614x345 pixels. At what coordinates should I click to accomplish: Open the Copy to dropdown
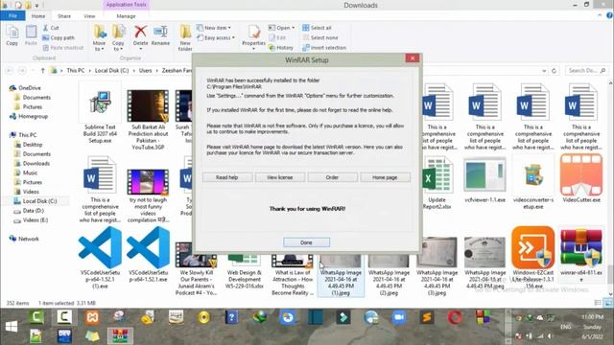point(118,38)
